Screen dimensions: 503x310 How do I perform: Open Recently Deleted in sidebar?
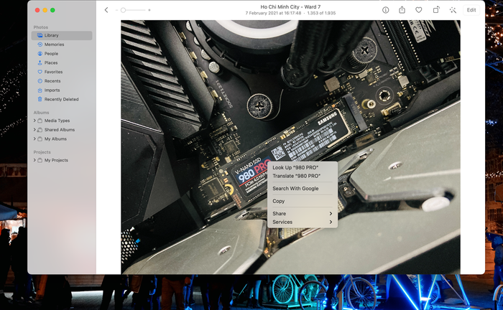[x=61, y=100]
